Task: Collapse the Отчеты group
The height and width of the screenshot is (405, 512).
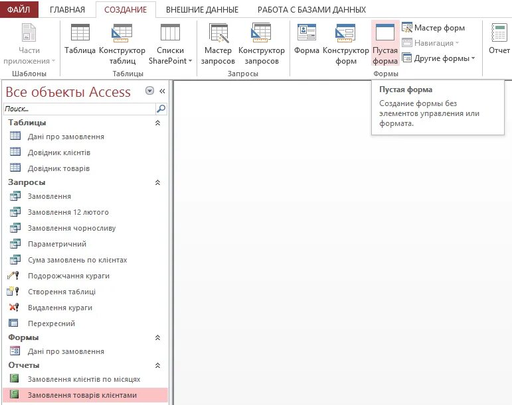Action: (157, 365)
